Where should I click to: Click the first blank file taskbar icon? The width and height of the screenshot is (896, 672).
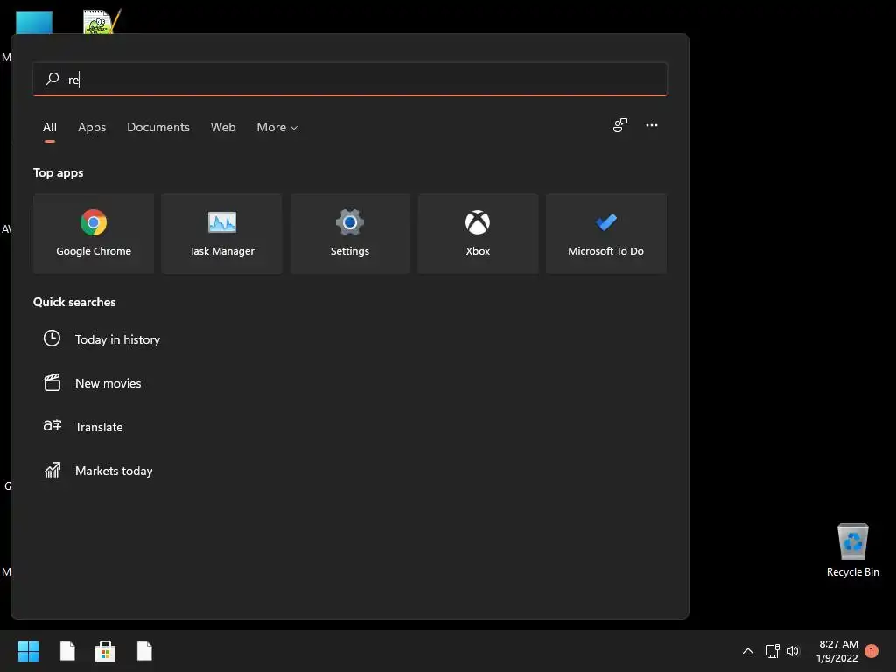coord(67,651)
